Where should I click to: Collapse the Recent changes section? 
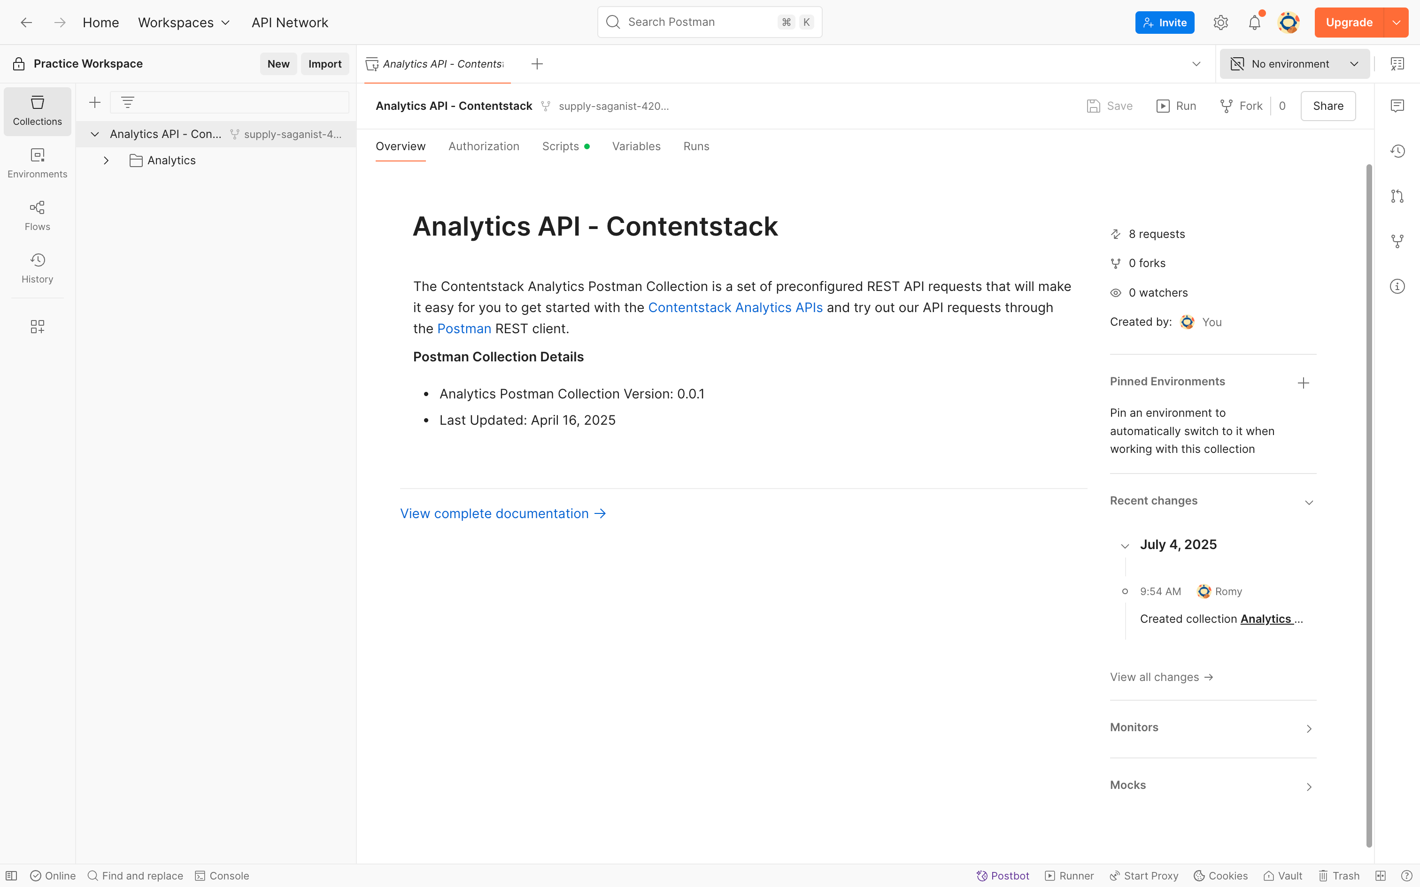(1309, 503)
